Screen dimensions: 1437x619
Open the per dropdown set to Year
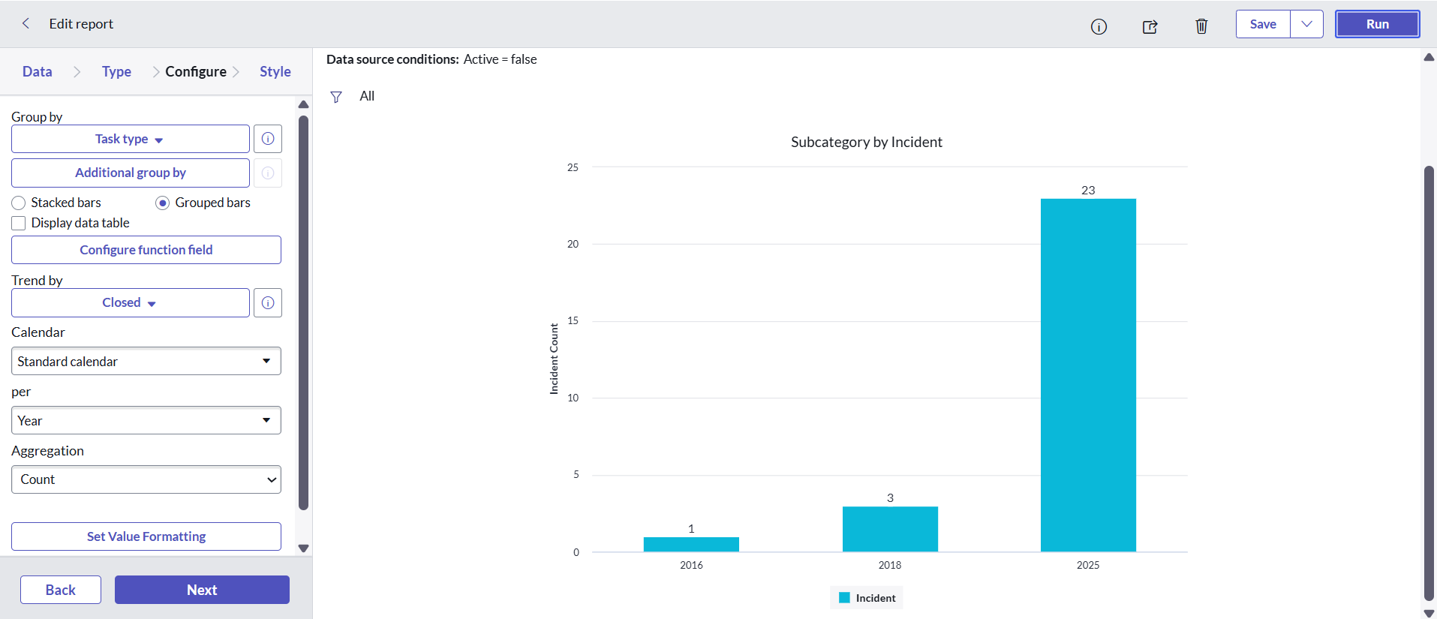point(146,420)
